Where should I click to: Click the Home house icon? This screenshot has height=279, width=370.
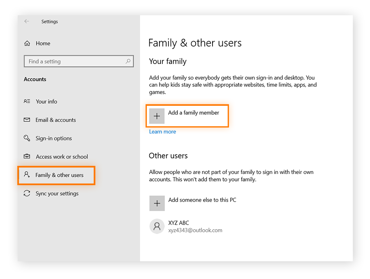27,44
